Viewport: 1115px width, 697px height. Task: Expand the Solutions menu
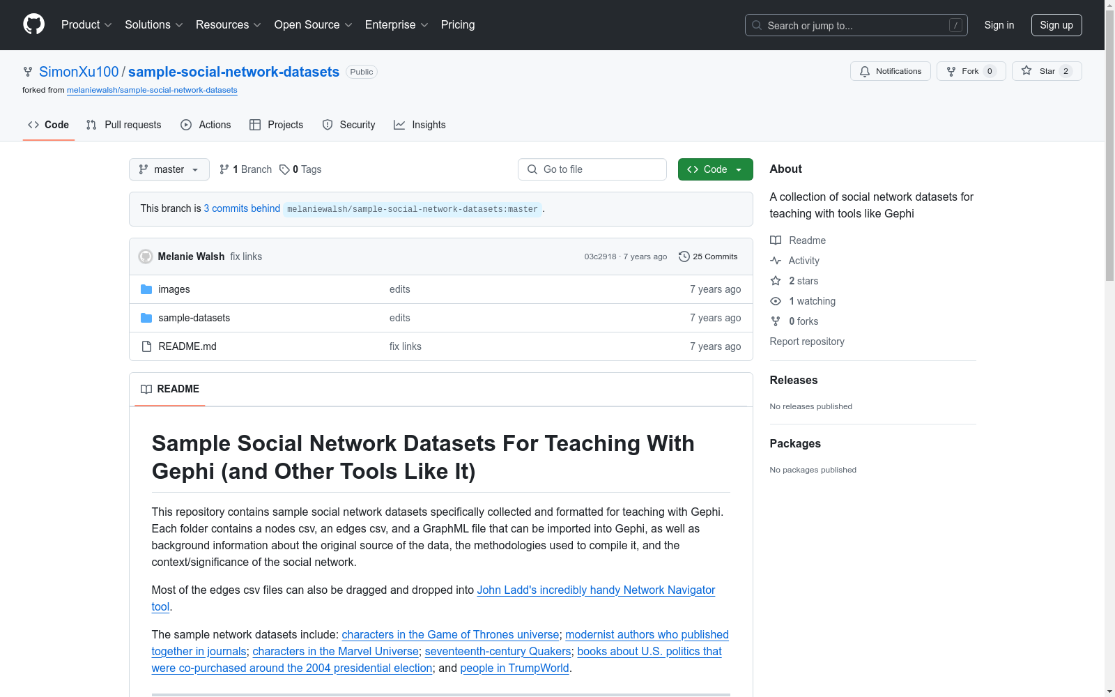pos(154,25)
